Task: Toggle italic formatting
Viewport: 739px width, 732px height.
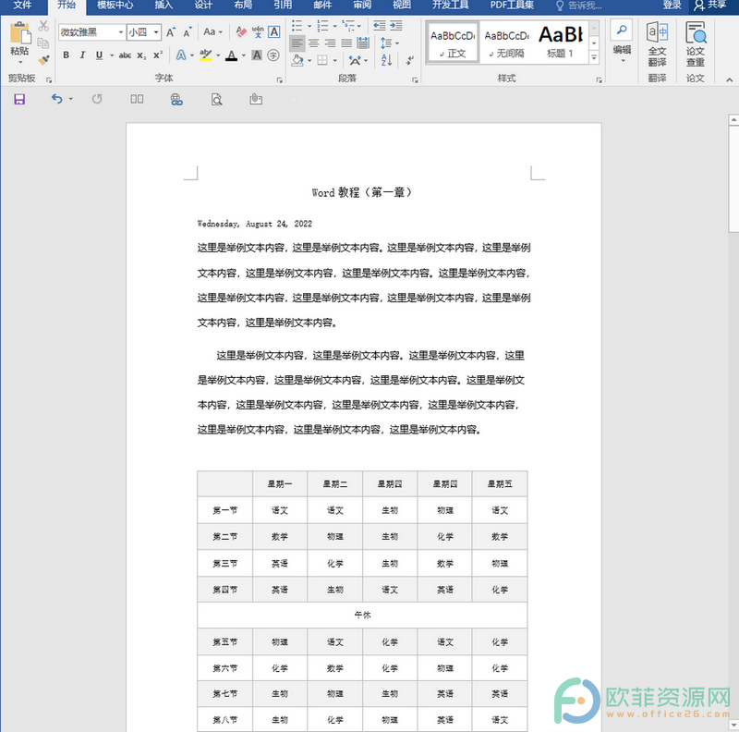Action: [x=82, y=55]
